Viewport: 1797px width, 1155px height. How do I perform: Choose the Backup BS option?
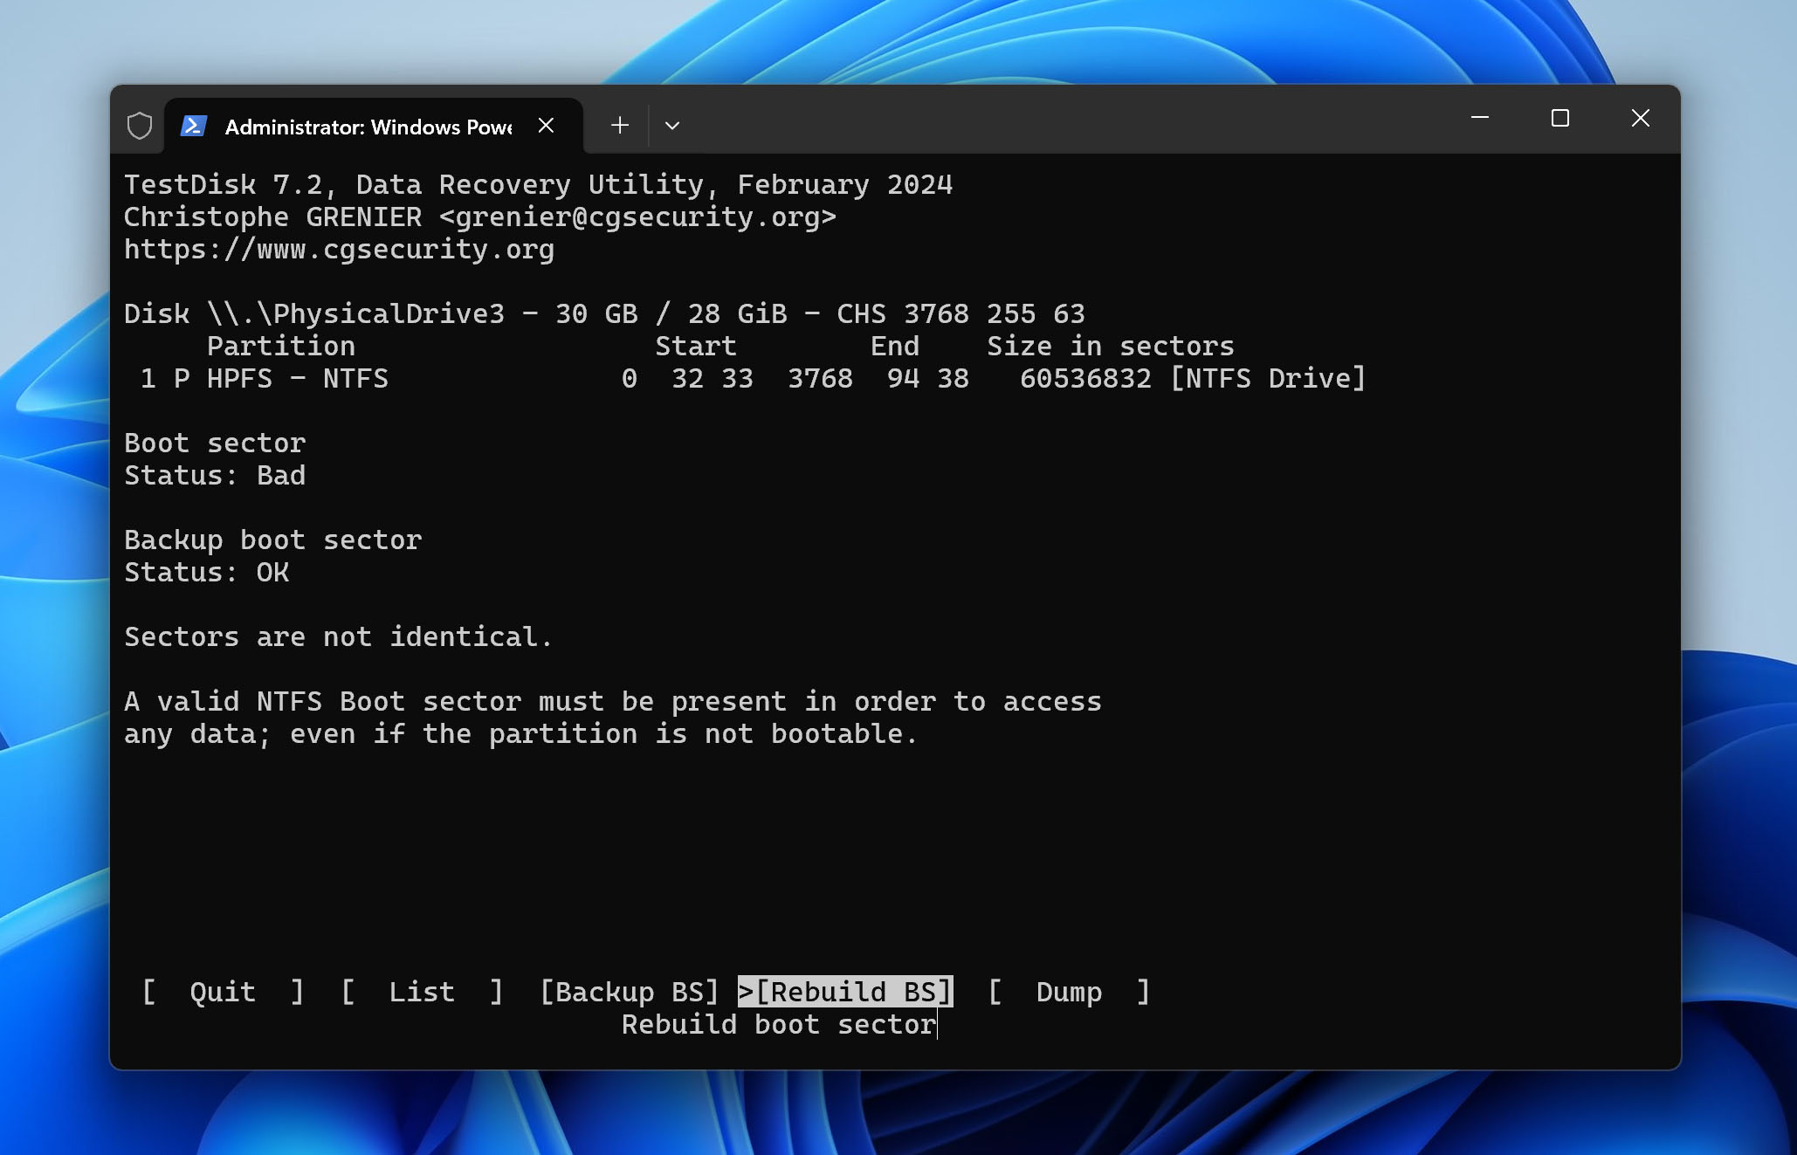pyautogui.click(x=630, y=992)
